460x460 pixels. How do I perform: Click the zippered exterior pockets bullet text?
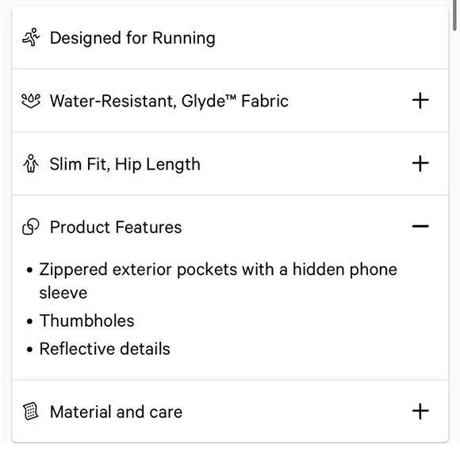click(218, 281)
